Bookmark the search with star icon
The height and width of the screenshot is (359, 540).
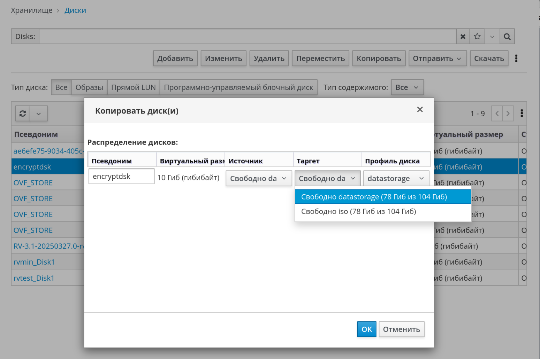(x=477, y=37)
